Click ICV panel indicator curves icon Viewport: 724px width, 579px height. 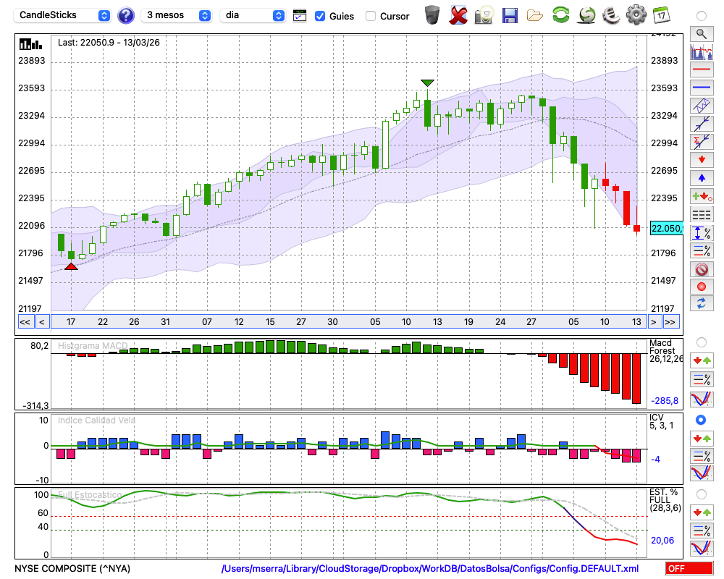702,473
